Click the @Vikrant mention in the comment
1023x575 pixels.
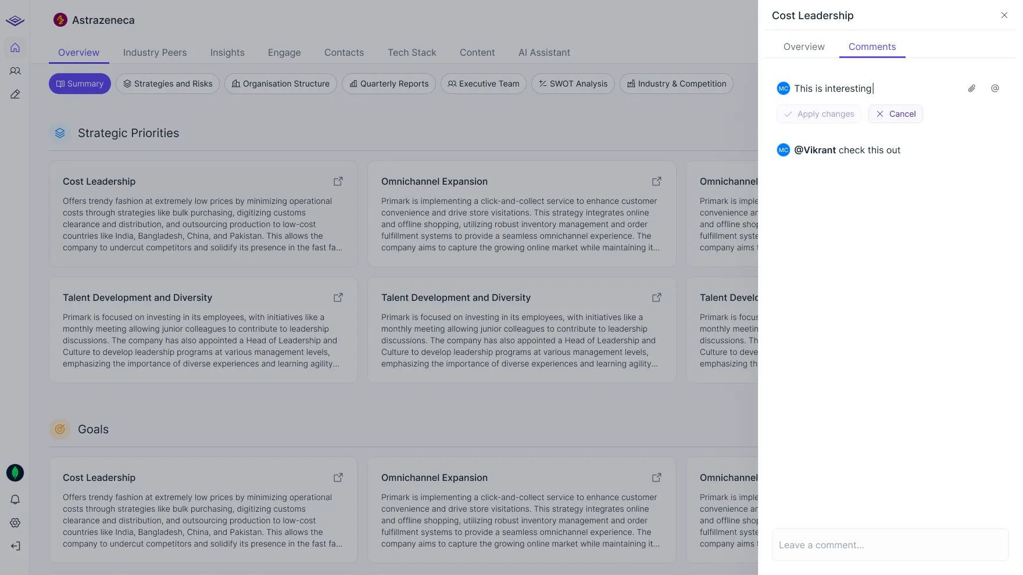(815, 150)
